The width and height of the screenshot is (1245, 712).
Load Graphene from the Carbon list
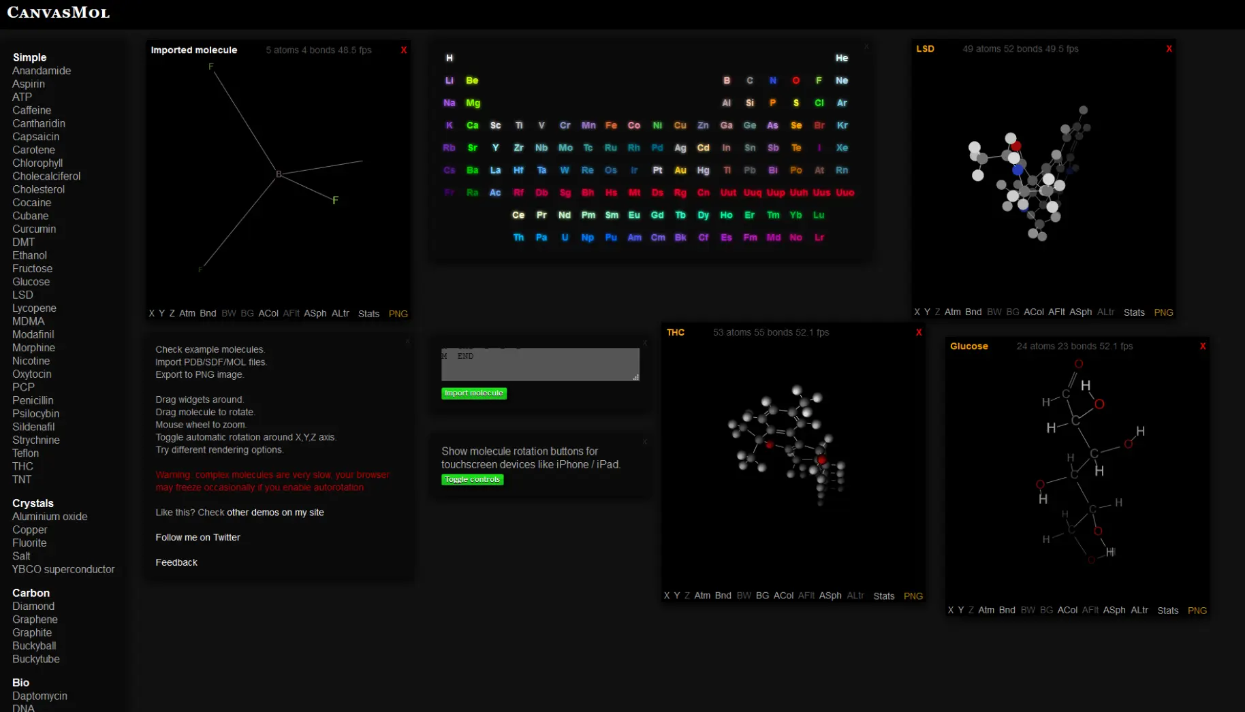click(35, 620)
